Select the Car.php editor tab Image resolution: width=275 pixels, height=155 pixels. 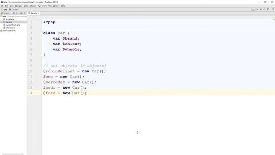click(x=34, y=13)
